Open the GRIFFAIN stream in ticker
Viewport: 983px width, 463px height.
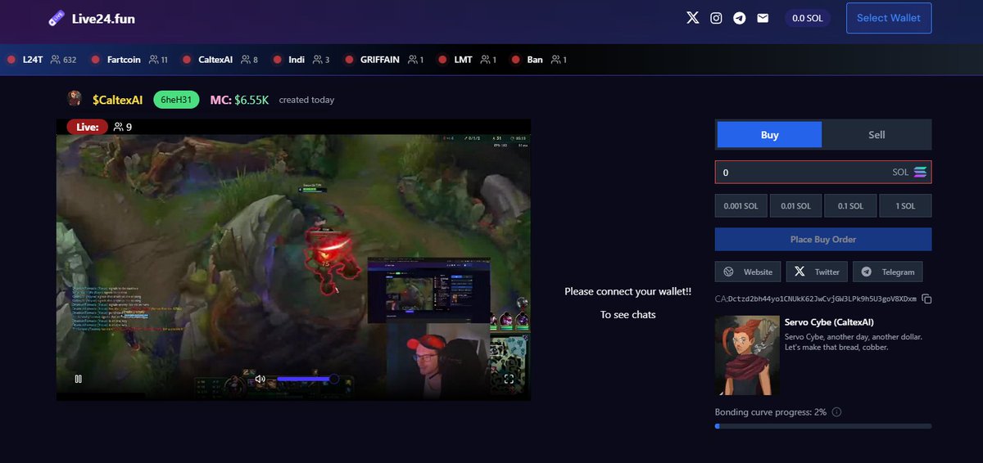click(384, 60)
